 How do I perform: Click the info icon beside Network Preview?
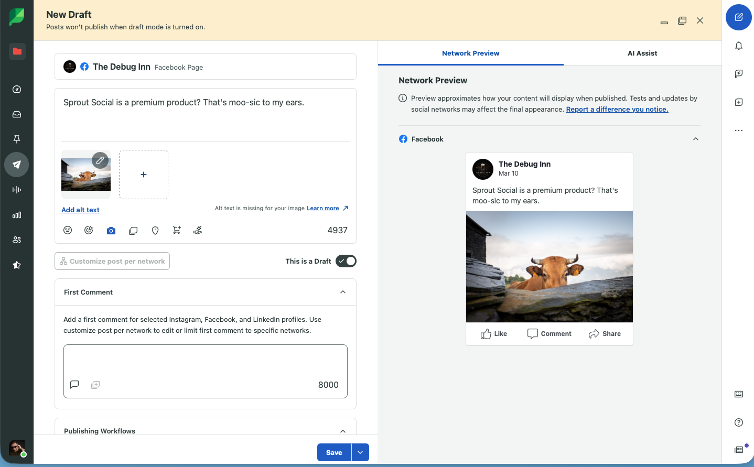pos(402,98)
